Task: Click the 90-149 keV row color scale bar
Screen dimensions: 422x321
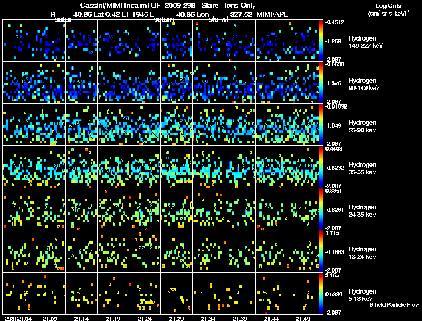Action: coord(321,82)
